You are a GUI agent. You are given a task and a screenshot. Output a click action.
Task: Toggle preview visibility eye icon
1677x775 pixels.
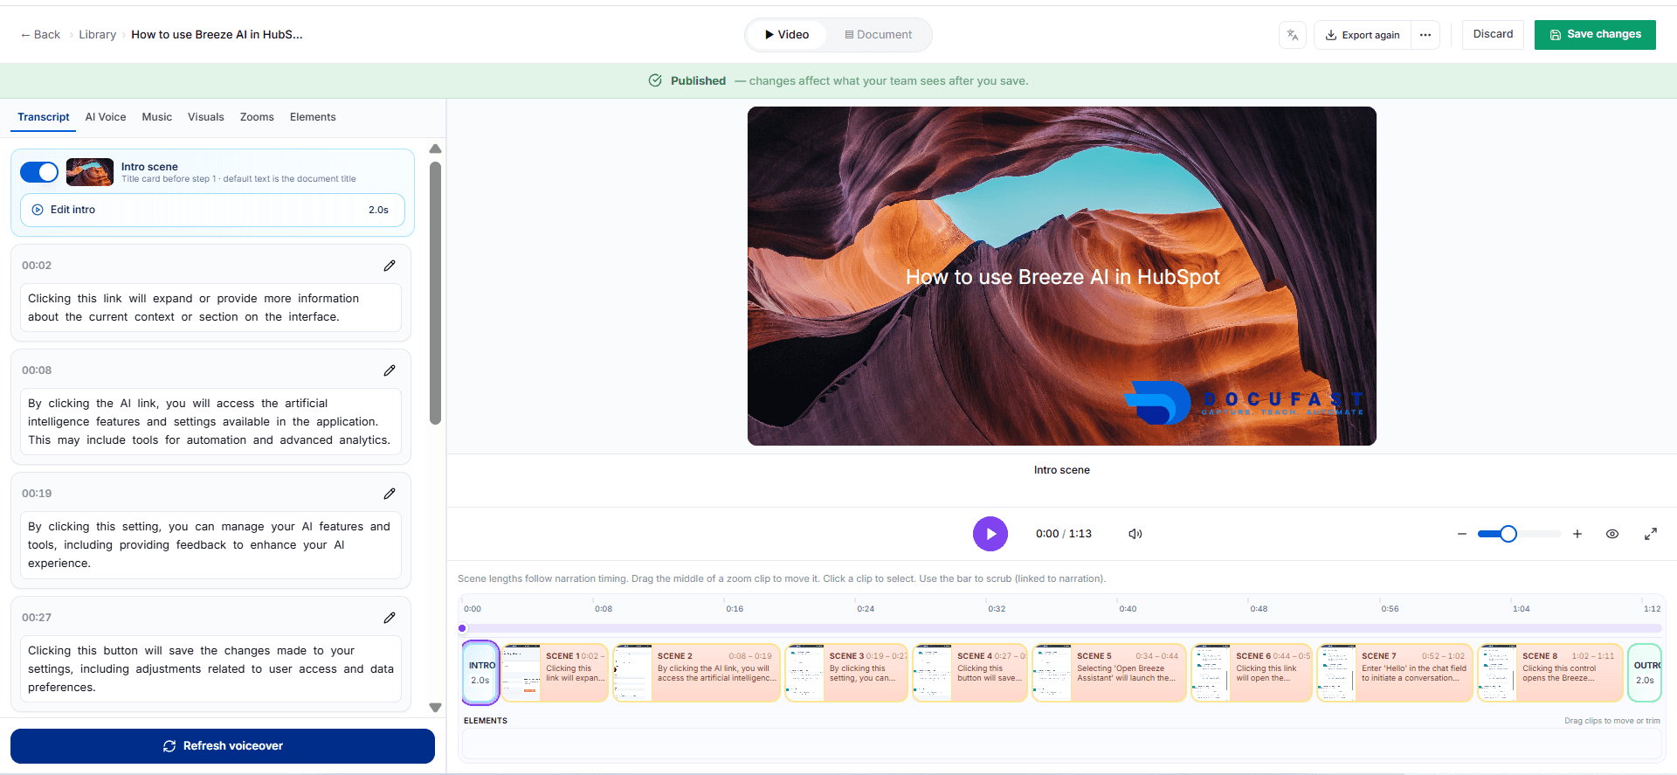click(x=1612, y=534)
